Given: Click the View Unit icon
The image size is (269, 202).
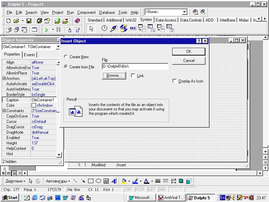Looking at the screenshot, I should coord(9,30).
